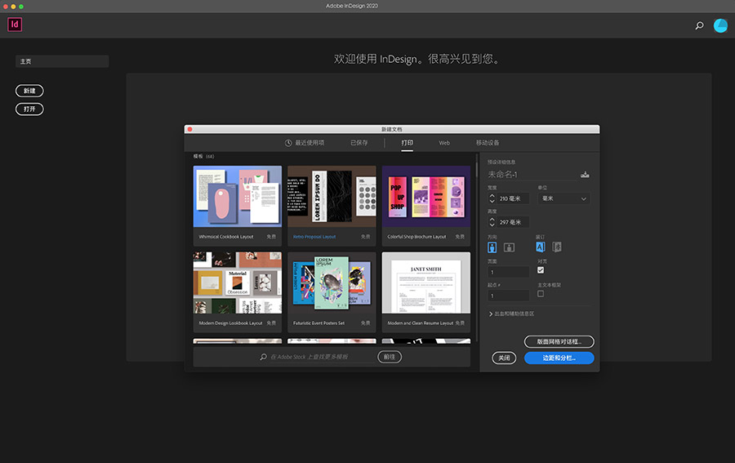
Task: Click the 模板 (68) heading text
Action: click(204, 157)
